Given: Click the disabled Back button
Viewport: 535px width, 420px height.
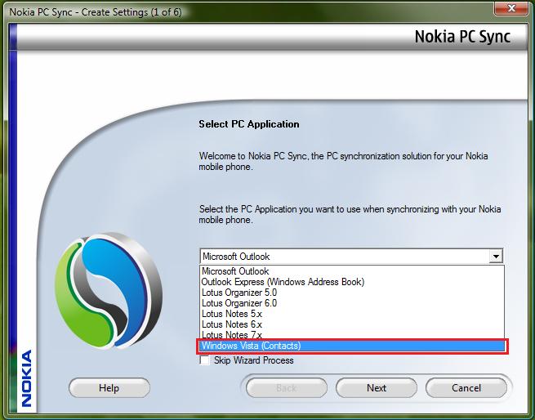Looking at the screenshot, I should 286,388.
